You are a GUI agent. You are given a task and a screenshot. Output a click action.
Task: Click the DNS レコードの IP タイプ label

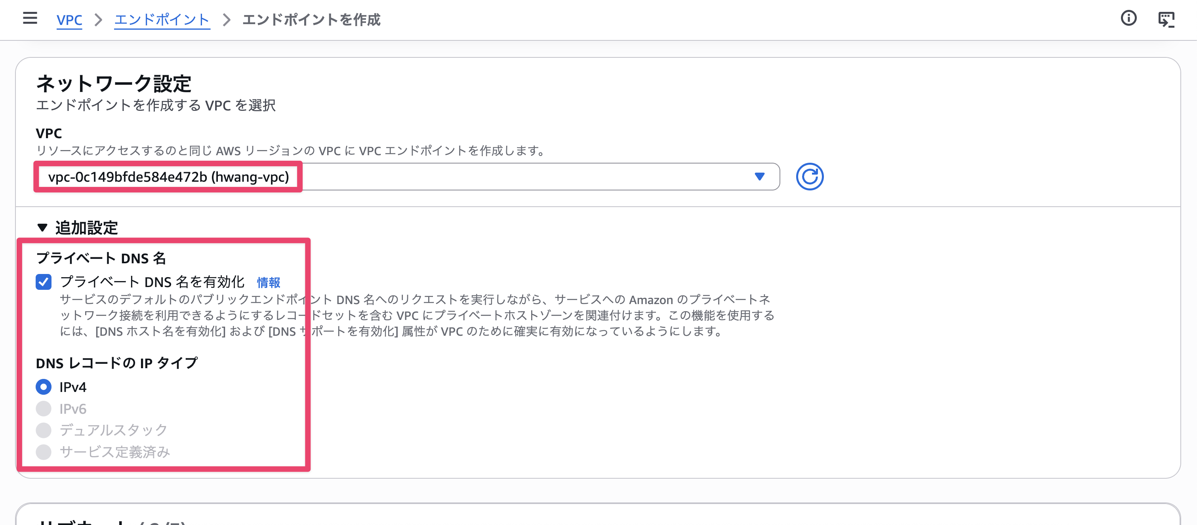(x=117, y=363)
